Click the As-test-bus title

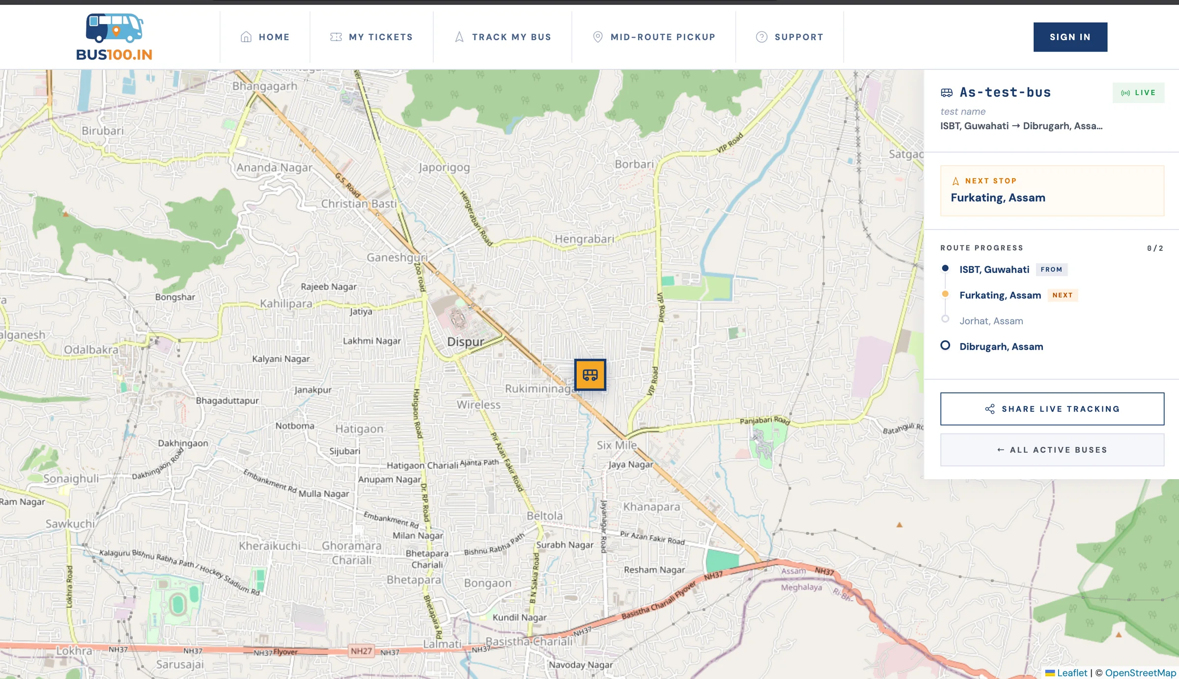tap(1005, 92)
